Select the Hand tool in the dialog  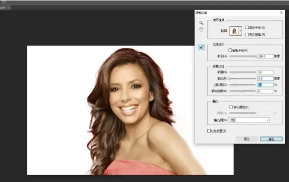(201, 29)
